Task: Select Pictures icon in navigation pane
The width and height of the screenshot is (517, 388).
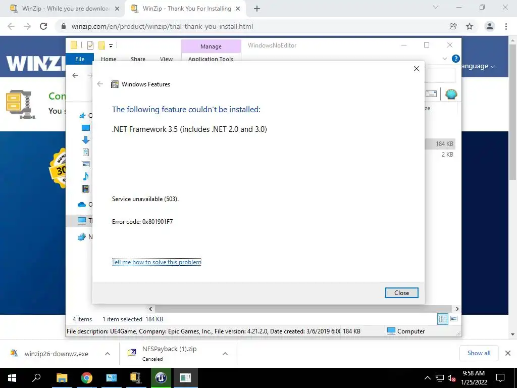Action: click(x=86, y=164)
